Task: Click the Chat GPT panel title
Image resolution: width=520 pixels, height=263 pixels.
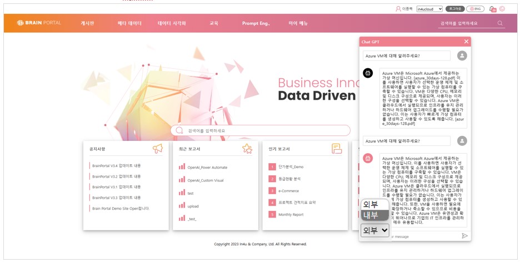Action: pyautogui.click(x=371, y=42)
